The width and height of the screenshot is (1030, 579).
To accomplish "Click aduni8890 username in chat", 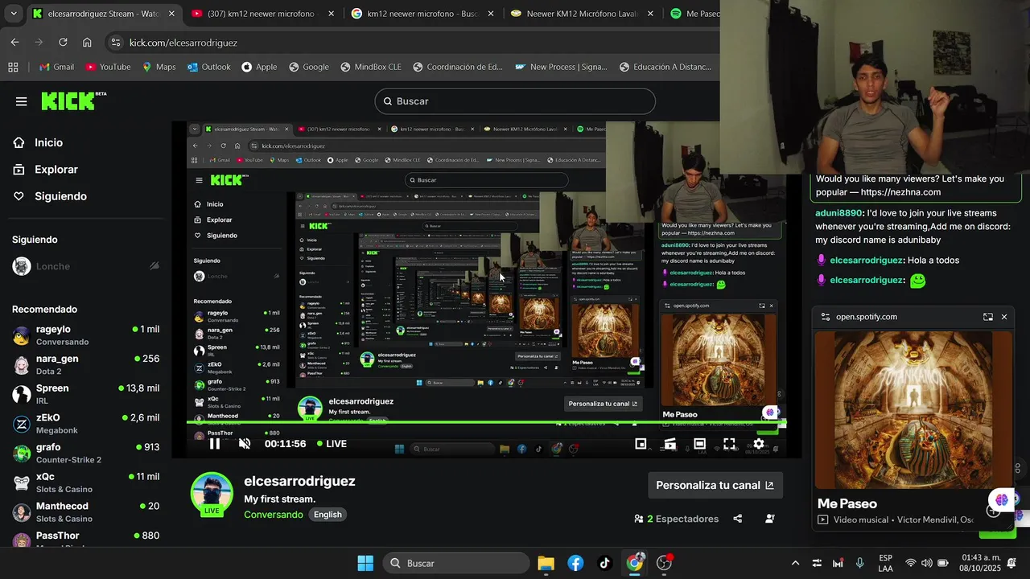I will 838,213.
